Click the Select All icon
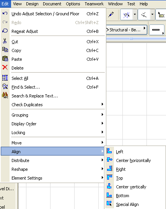 (5, 78)
